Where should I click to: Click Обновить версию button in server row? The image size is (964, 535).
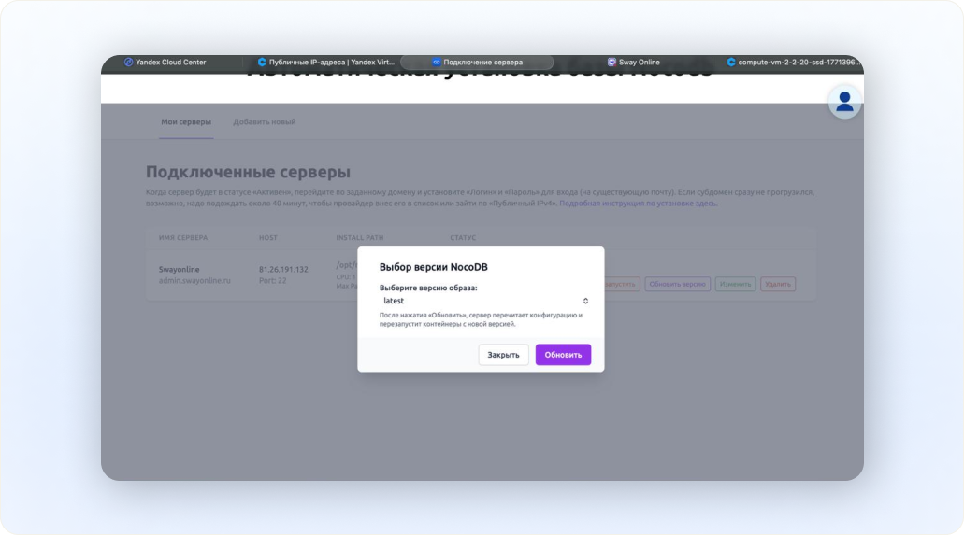[678, 284]
